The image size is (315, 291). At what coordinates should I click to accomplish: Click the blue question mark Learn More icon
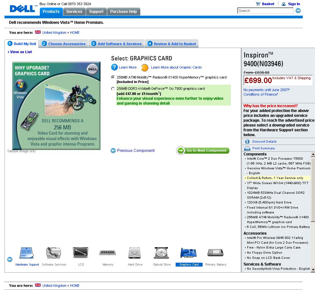(x=114, y=67)
